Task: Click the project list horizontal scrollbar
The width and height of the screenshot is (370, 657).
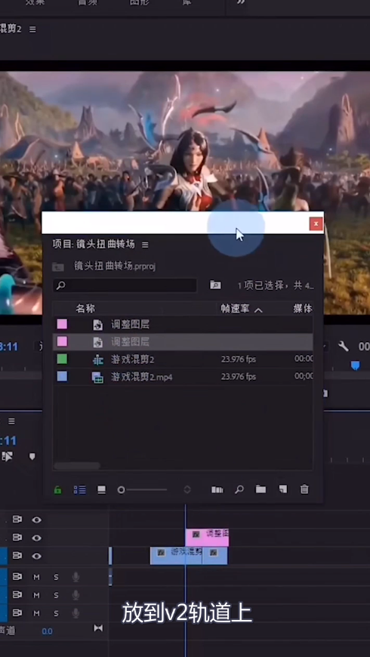Action: (x=77, y=465)
